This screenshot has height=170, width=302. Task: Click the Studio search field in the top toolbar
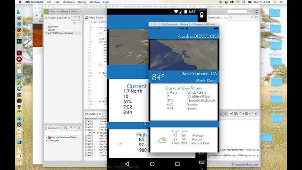[x=237, y=11]
